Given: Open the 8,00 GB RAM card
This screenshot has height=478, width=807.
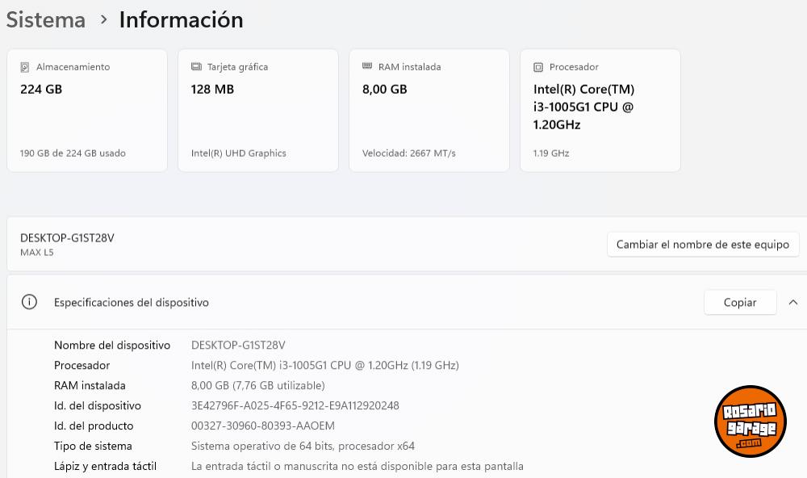Looking at the screenshot, I should click(429, 111).
